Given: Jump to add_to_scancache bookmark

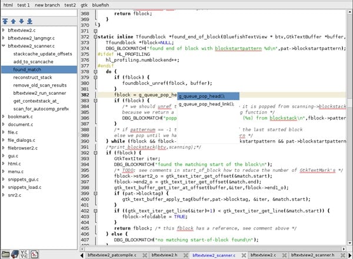Looking at the screenshot, I should 34,62.
